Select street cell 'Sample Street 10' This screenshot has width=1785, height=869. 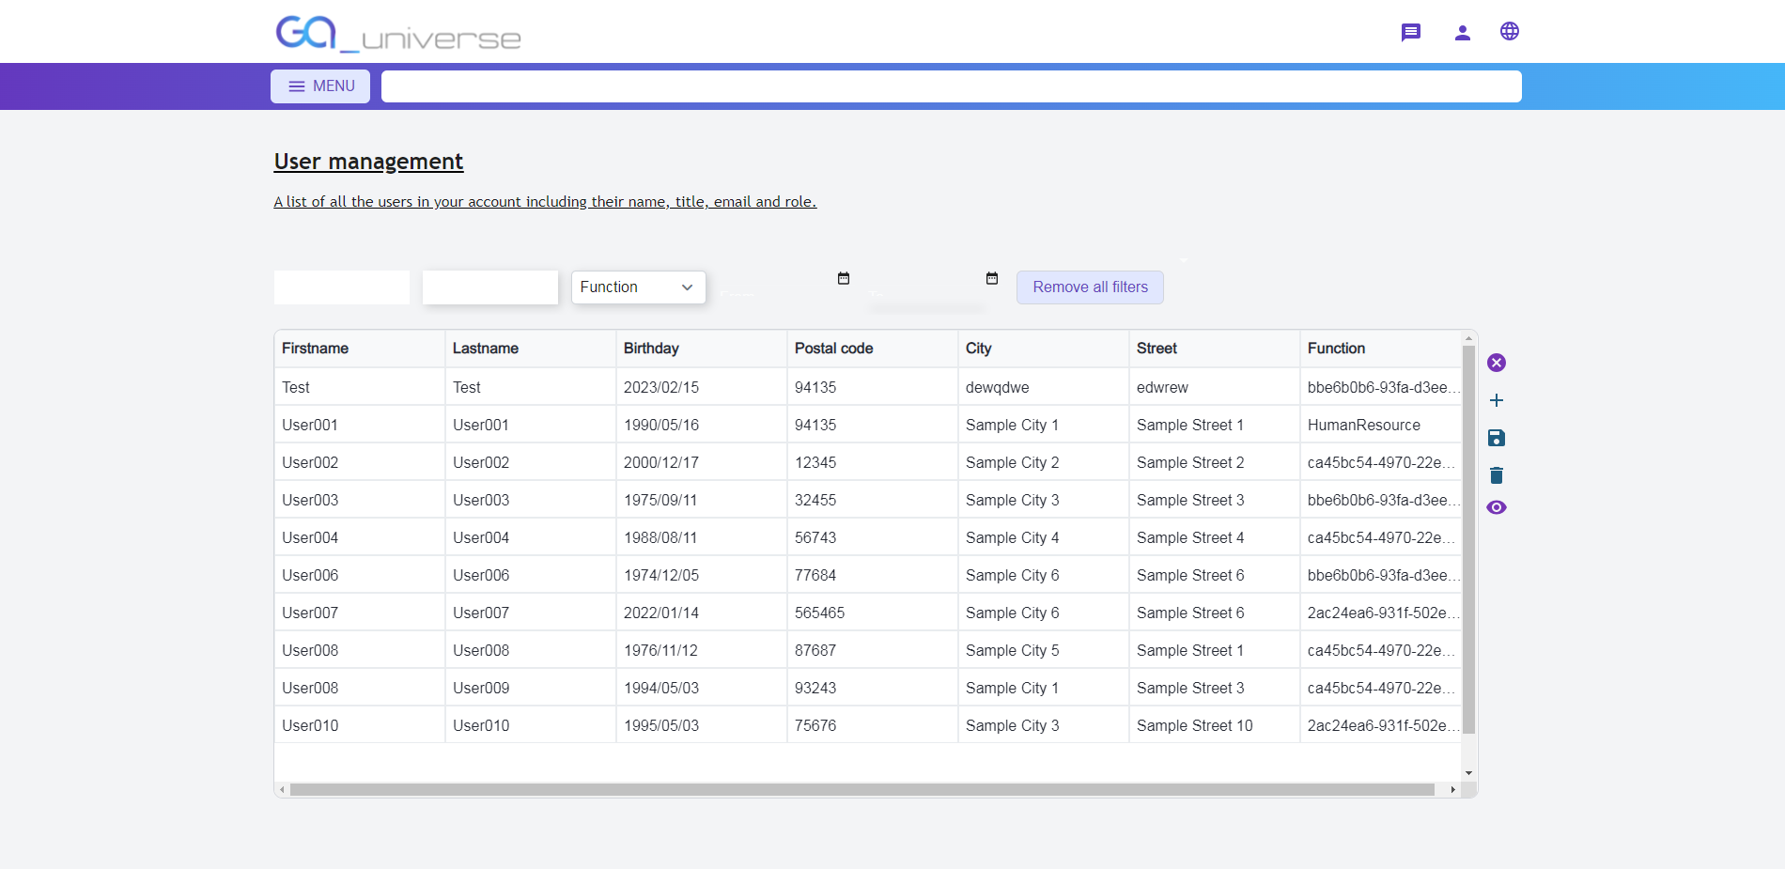(1214, 725)
